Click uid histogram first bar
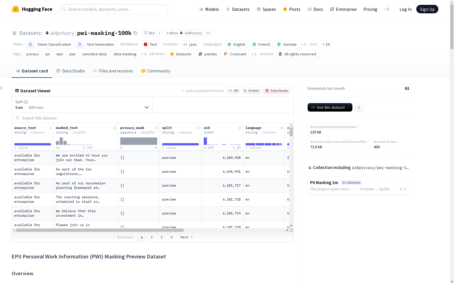 coord(205,141)
